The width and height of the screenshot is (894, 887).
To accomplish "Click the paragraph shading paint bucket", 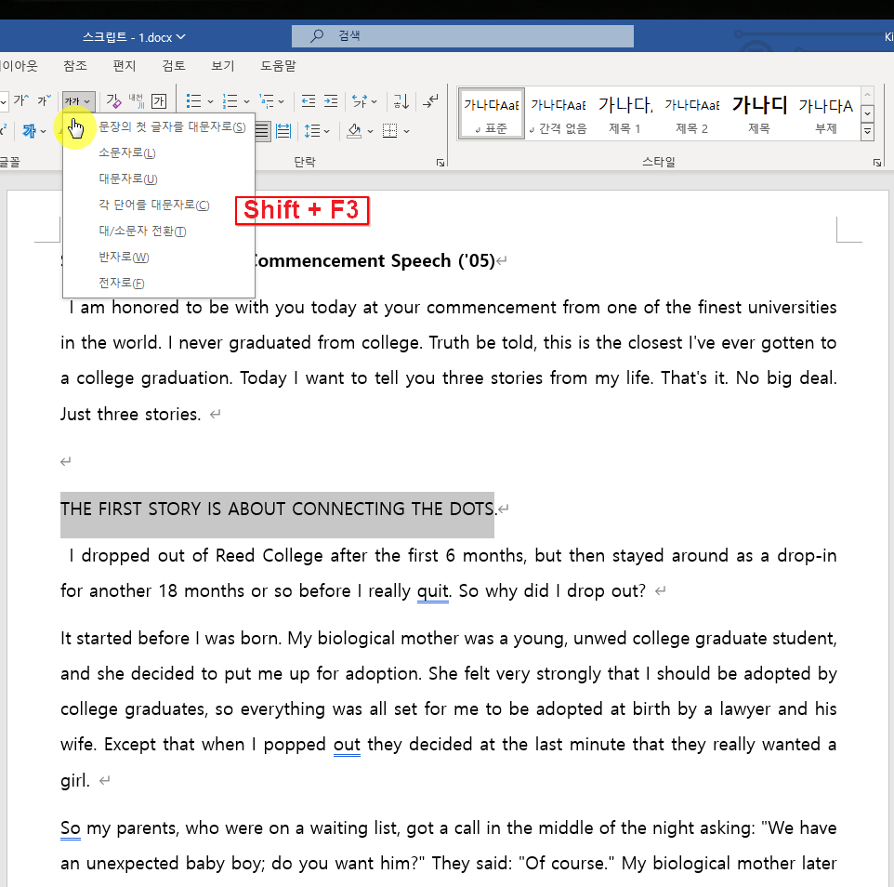I will coord(354,131).
